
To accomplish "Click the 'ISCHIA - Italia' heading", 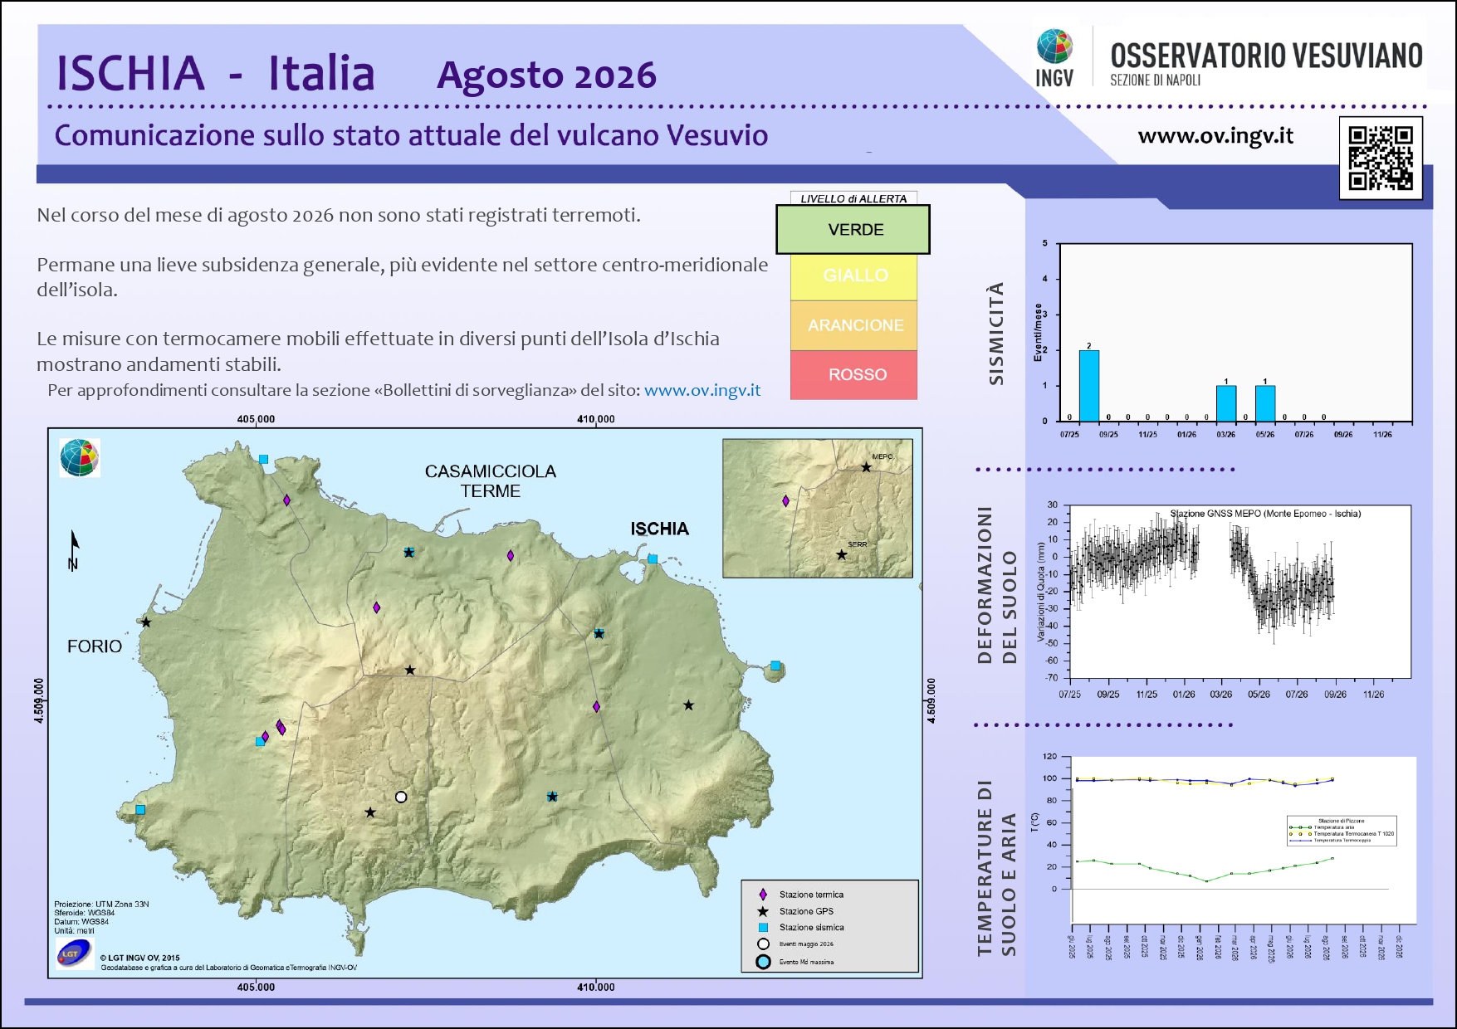I will coord(215,73).
